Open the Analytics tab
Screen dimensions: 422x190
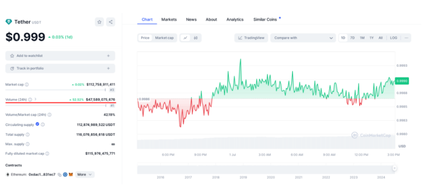point(235,19)
